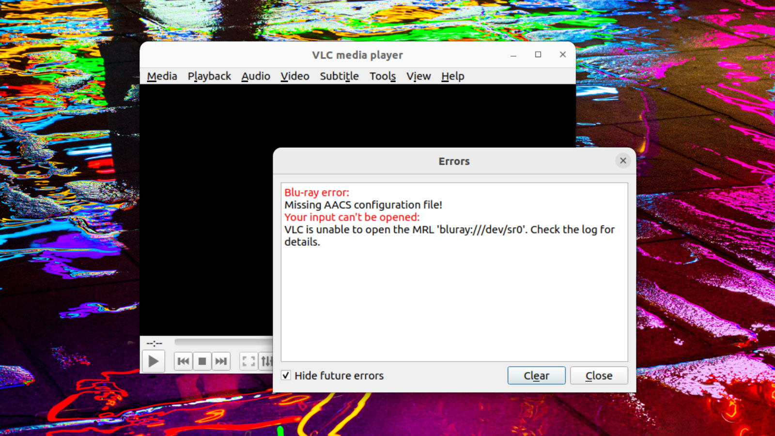This screenshot has height=436, width=775.
Task: Click the seek progress bar in VLC
Action: coord(224,342)
